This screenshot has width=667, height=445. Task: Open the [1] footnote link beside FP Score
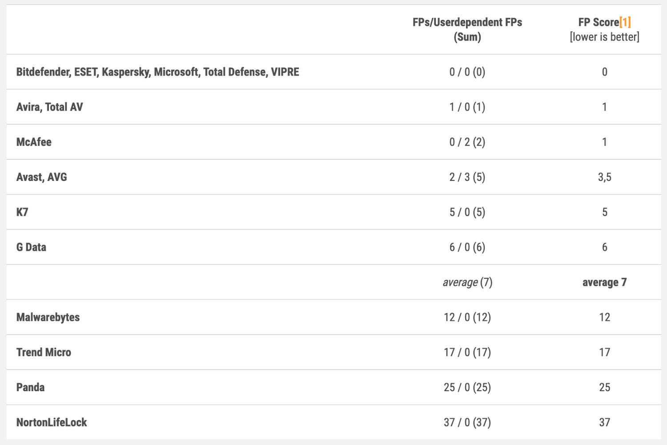(x=625, y=22)
